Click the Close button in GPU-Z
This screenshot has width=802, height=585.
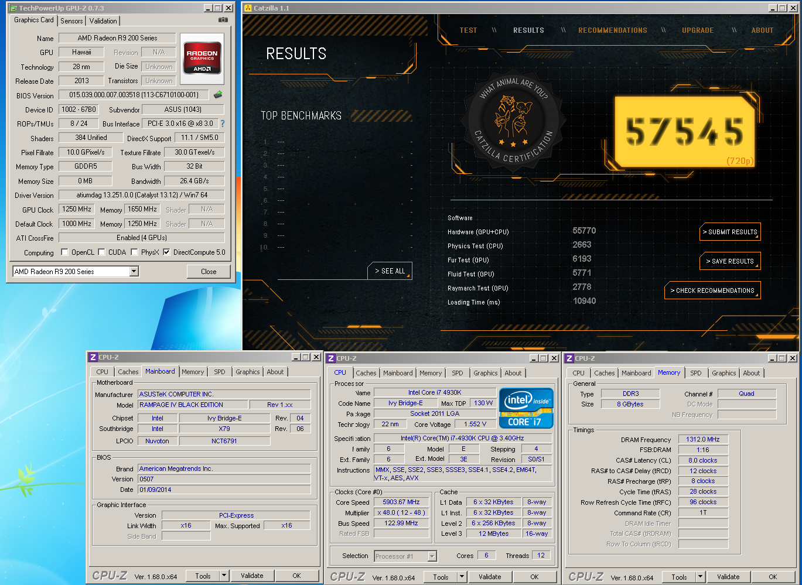209,271
